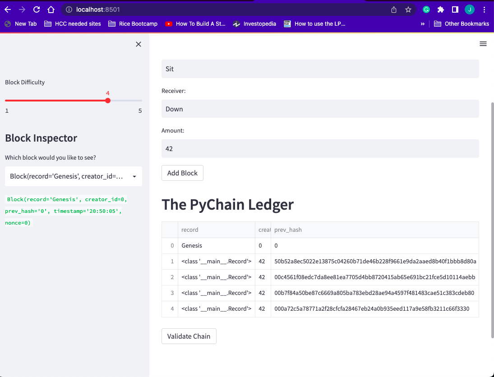The width and height of the screenshot is (494, 377).
Task: Select the record cell in row 1
Action: point(217,262)
